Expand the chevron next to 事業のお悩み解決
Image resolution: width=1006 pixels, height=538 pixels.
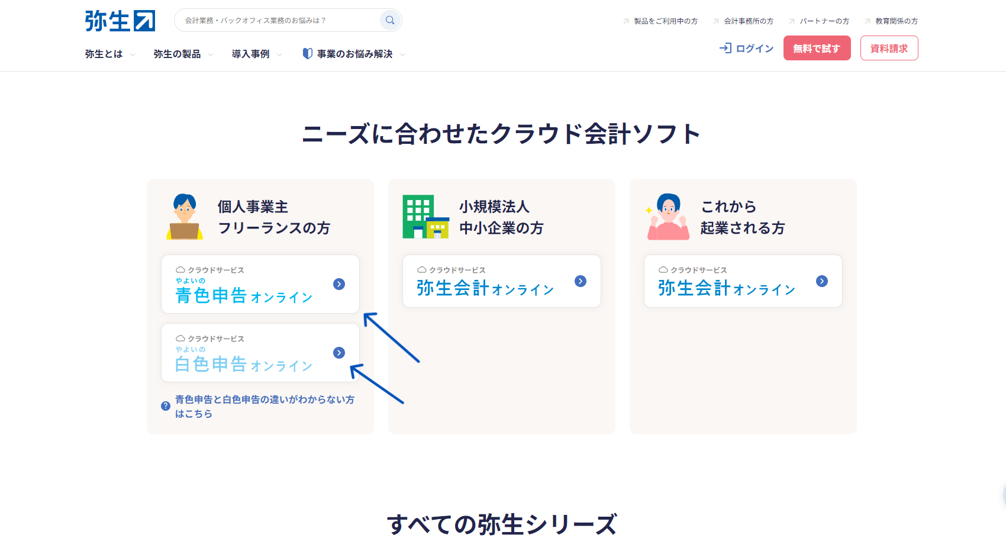(402, 54)
